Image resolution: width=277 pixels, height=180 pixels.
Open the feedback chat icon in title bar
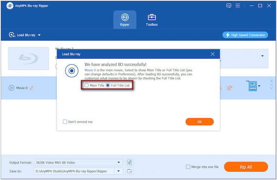[229, 6]
